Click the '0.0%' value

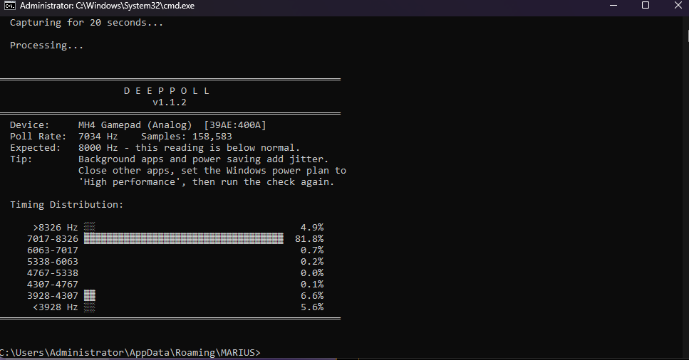point(312,273)
